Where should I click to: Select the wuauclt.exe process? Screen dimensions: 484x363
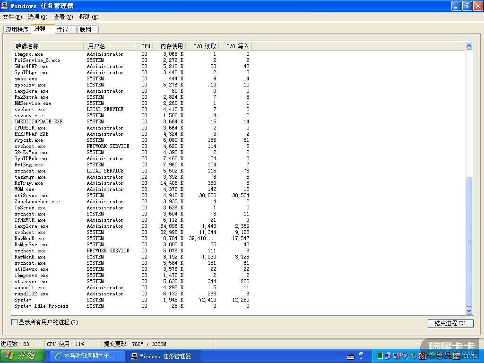coord(132,288)
